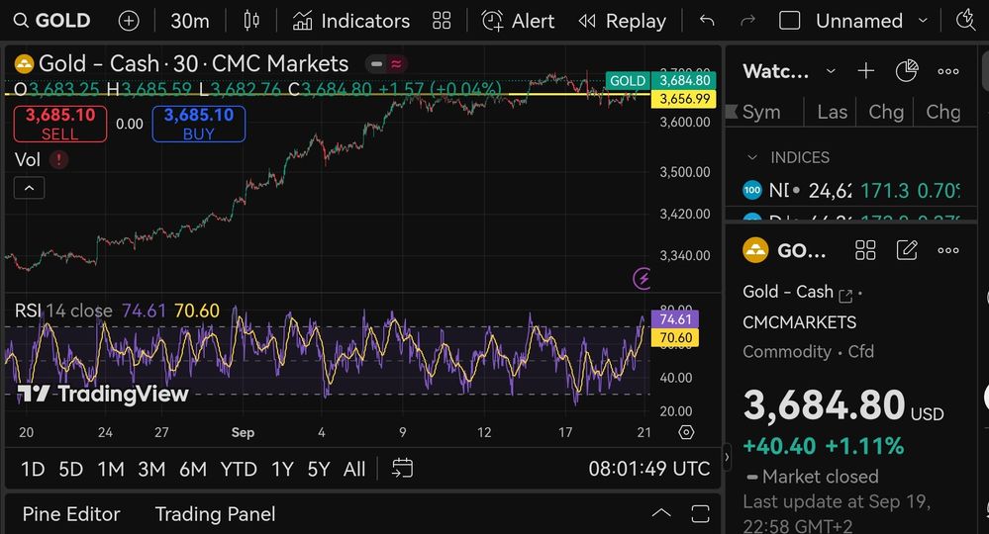
Task: Maximize the bottom panel icon
Action: click(x=700, y=514)
